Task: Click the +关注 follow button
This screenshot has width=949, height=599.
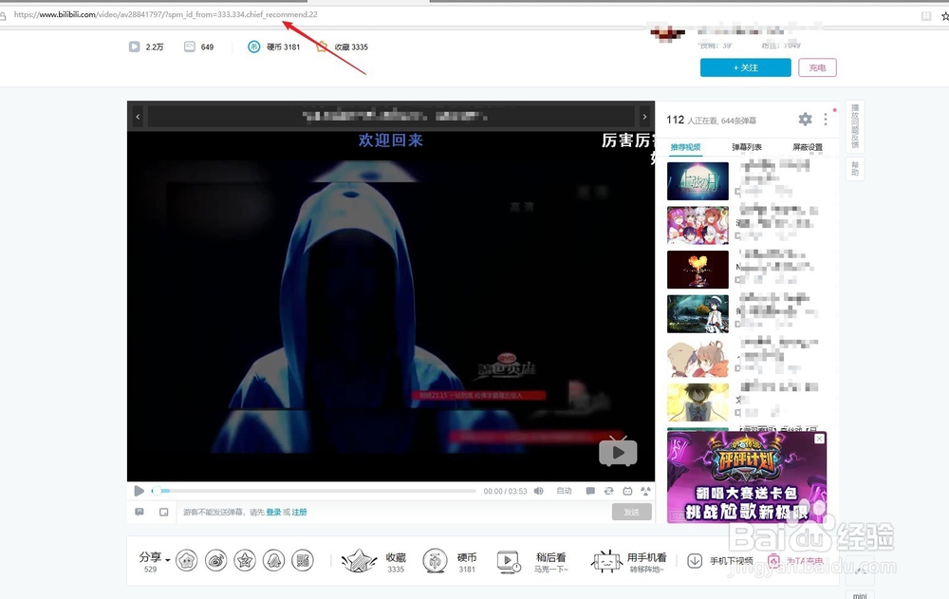Action: [747, 67]
